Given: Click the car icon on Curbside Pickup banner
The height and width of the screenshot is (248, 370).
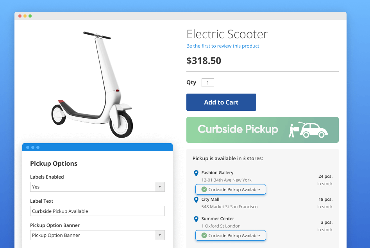Looking at the screenshot, I should (x=313, y=130).
